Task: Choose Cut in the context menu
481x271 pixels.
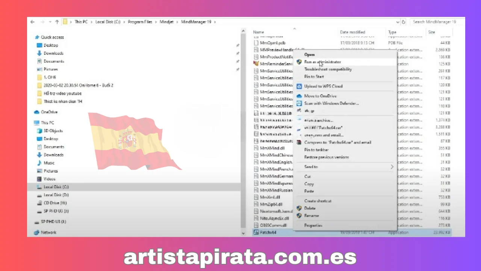Action: coord(307,177)
